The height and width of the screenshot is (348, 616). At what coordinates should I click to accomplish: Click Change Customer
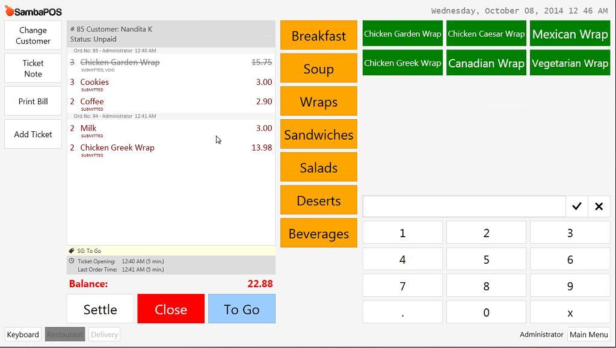33,36
